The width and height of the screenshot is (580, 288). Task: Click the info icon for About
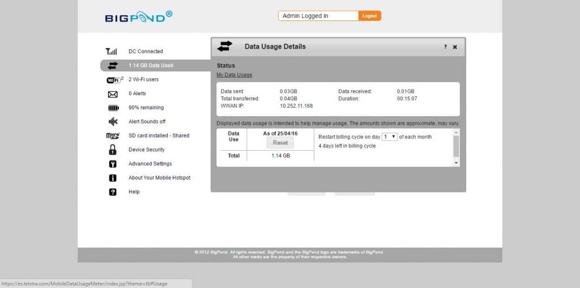113,178
